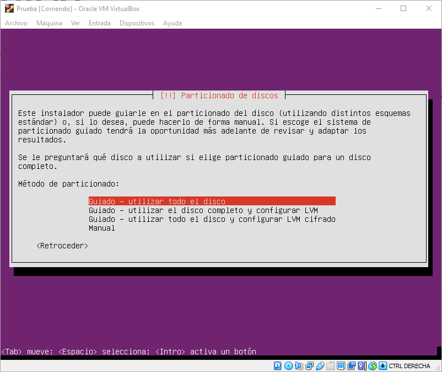The image size is (442, 372).
Task: Click the USB devices status icon
Action: click(320, 366)
